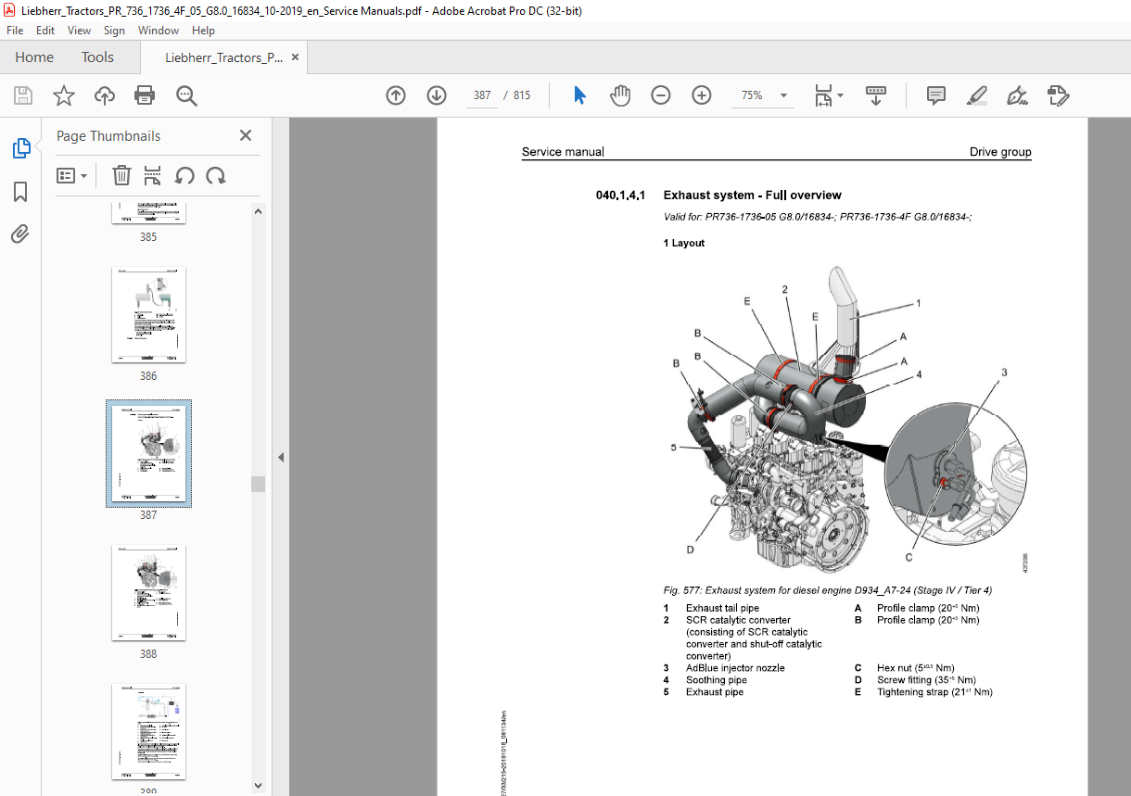This screenshot has width=1131, height=796.
Task: Click the 'Exhaust tail pipe' legend entry
Action: click(x=722, y=609)
